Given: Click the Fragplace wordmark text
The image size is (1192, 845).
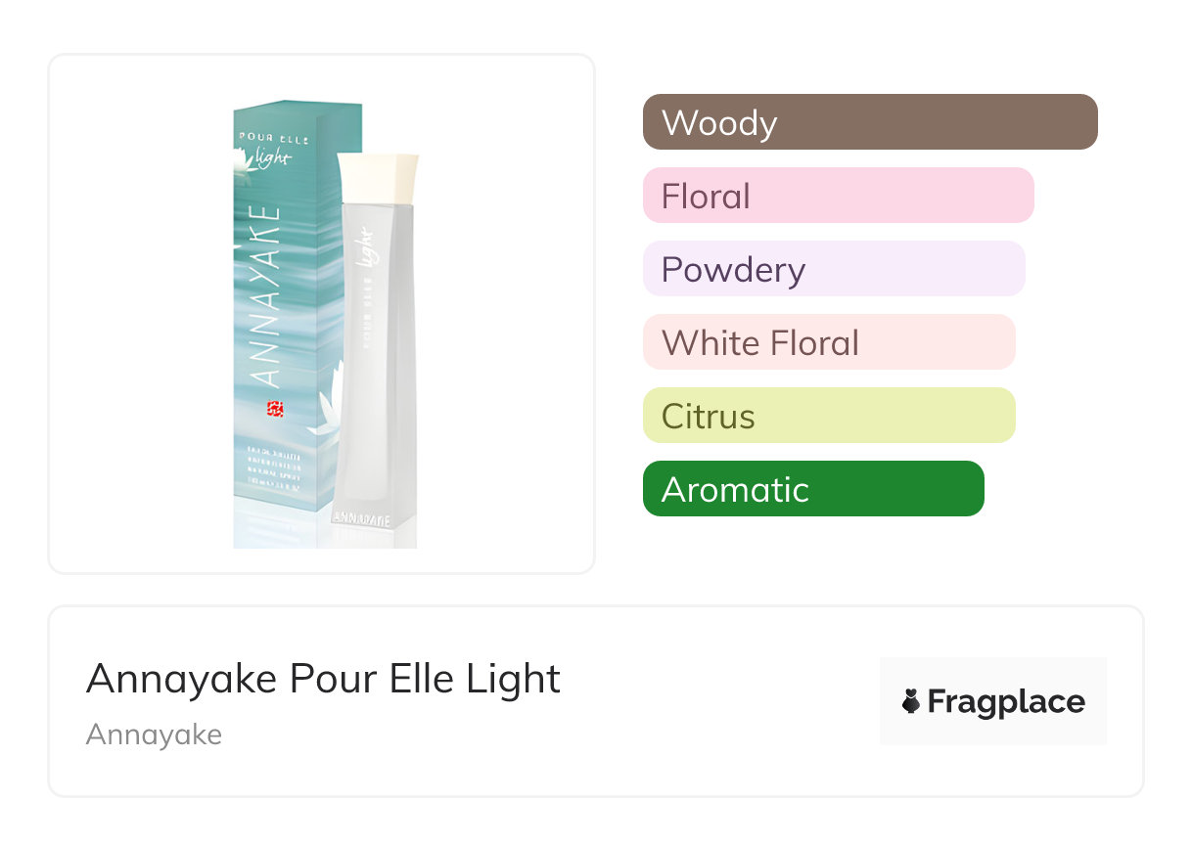Looking at the screenshot, I should pyautogui.click(x=1006, y=702).
